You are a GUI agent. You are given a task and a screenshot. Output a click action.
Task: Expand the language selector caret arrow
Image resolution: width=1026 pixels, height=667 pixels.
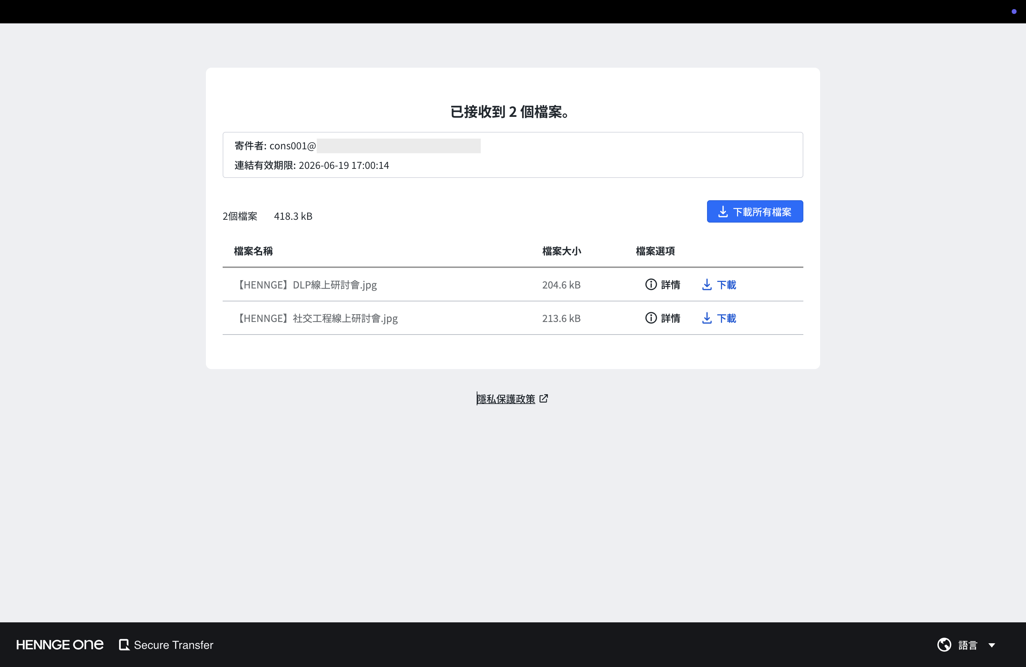(991, 645)
